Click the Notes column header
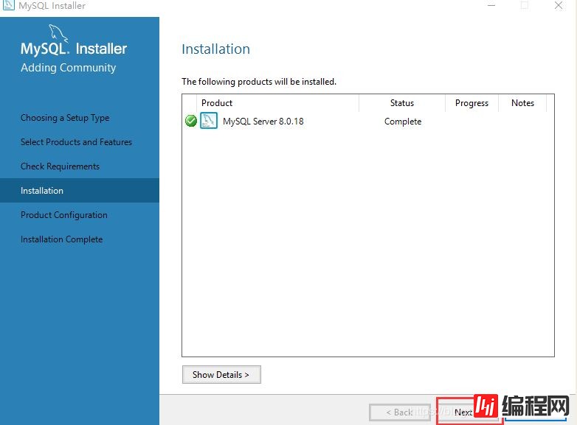 click(x=522, y=103)
